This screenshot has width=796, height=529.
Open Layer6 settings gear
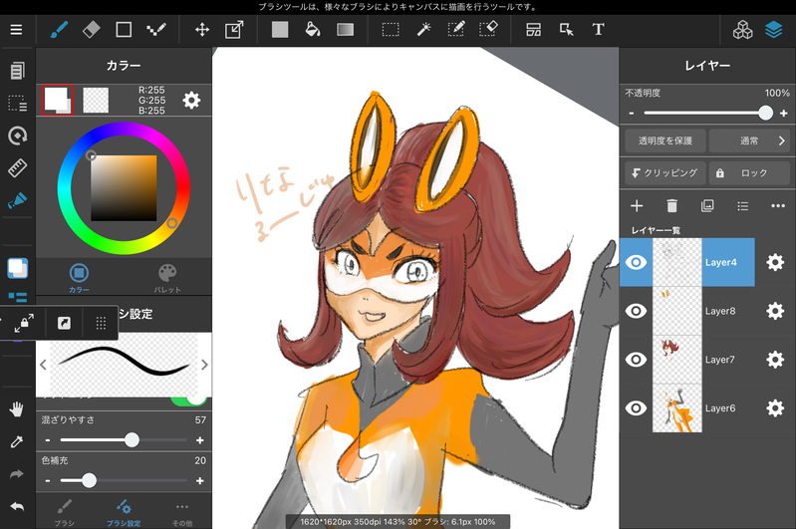775,408
